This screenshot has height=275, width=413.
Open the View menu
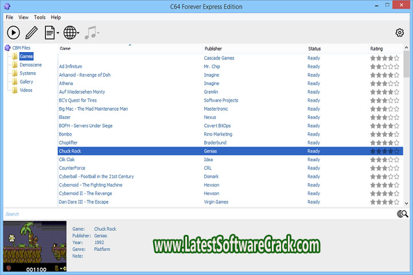[x=24, y=17]
